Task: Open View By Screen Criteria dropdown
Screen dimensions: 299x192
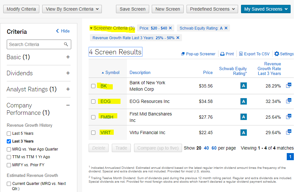Action: [x=72, y=9]
